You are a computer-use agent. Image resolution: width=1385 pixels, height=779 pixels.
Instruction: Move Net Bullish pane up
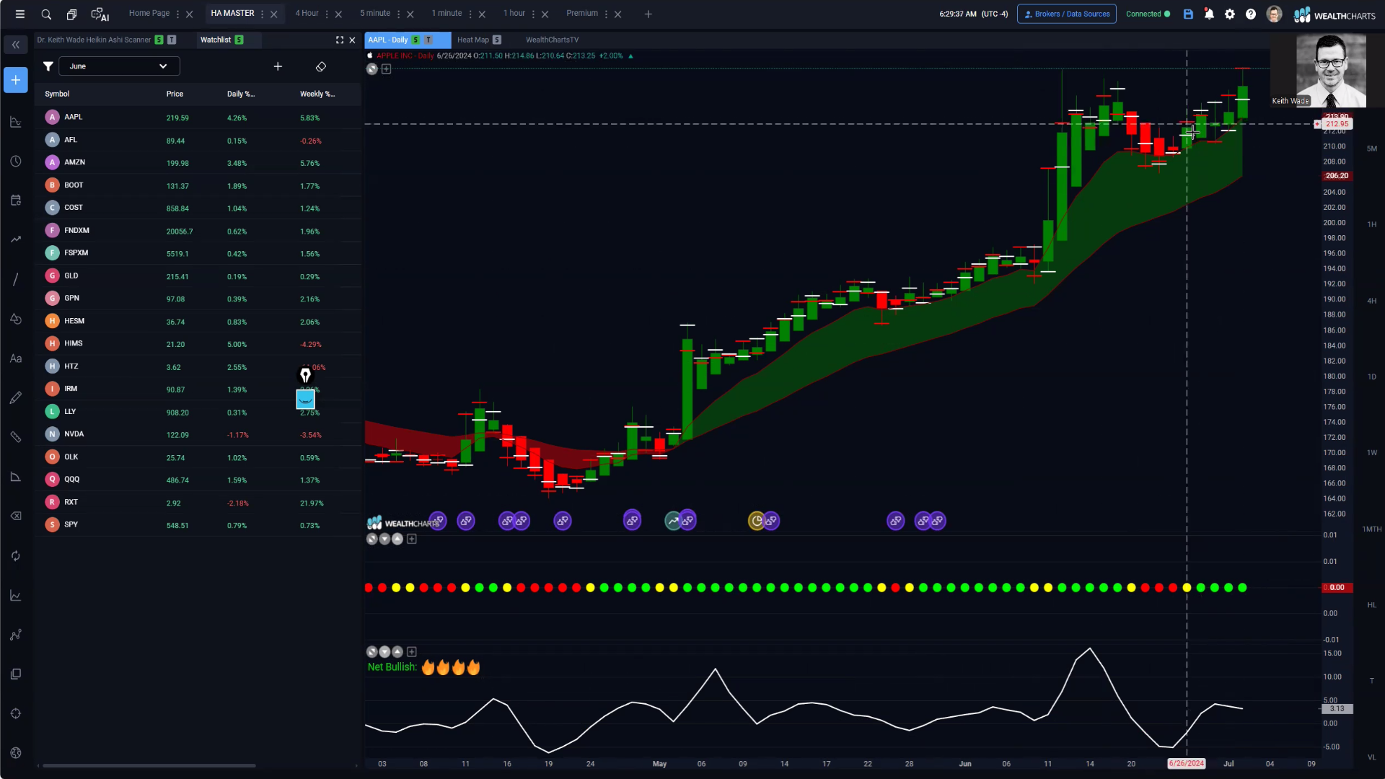[x=397, y=651]
